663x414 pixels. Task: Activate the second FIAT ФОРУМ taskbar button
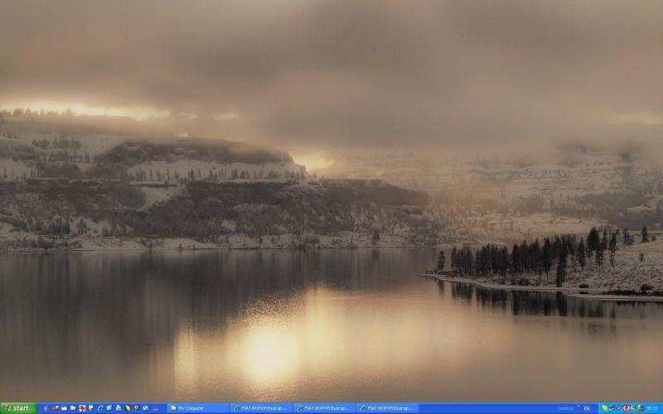pyautogui.click(x=324, y=408)
